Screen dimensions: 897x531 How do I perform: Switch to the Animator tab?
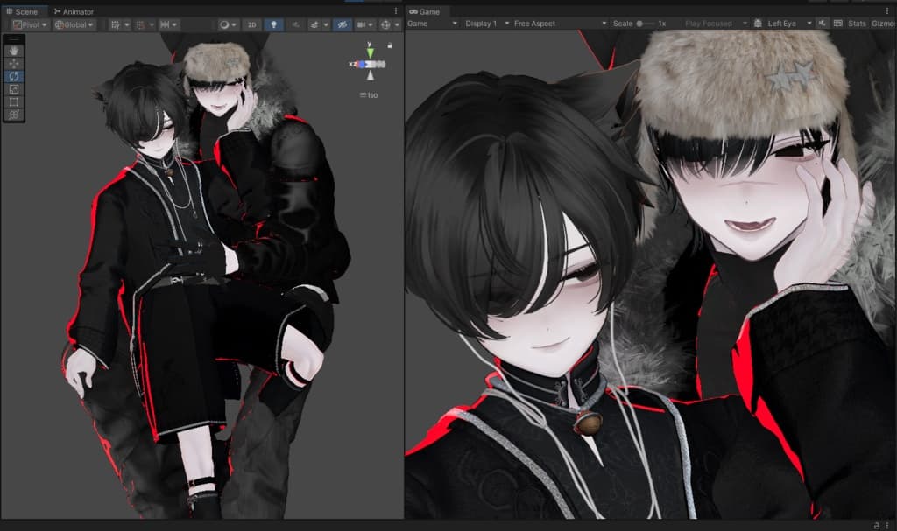click(x=74, y=11)
